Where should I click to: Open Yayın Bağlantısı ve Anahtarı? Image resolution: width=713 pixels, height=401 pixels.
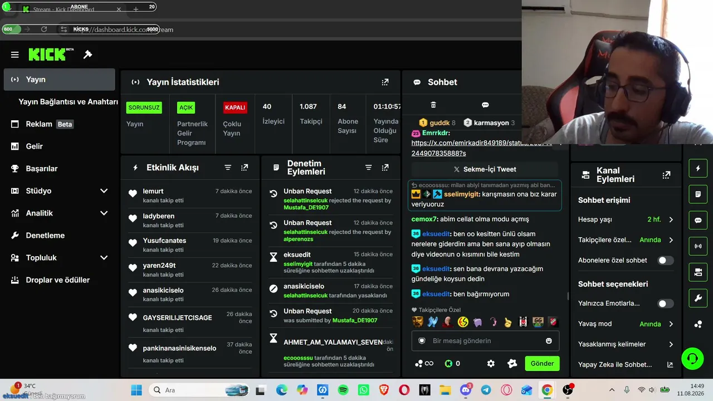[68, 102]
